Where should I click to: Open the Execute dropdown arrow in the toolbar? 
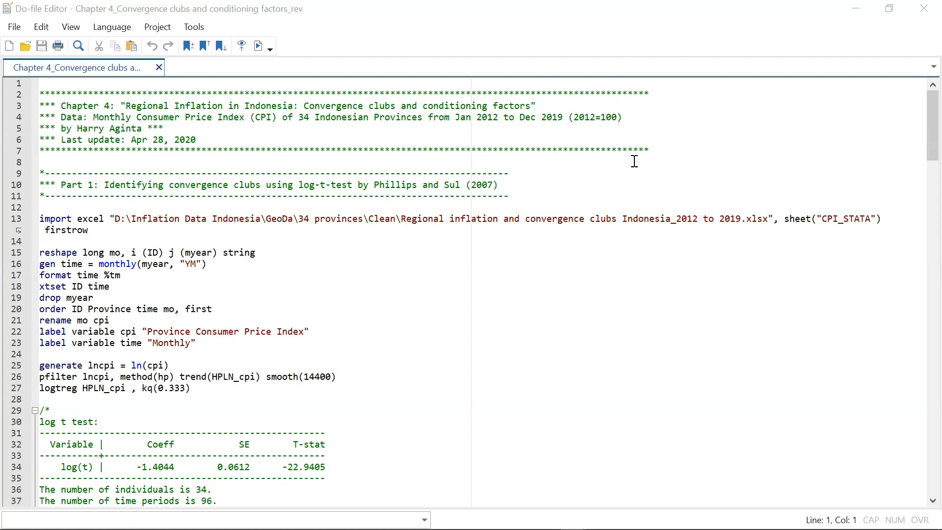tap(270, 49)
